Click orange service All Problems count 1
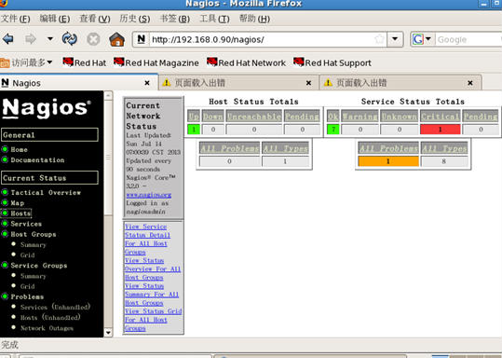 coord(388,161)
